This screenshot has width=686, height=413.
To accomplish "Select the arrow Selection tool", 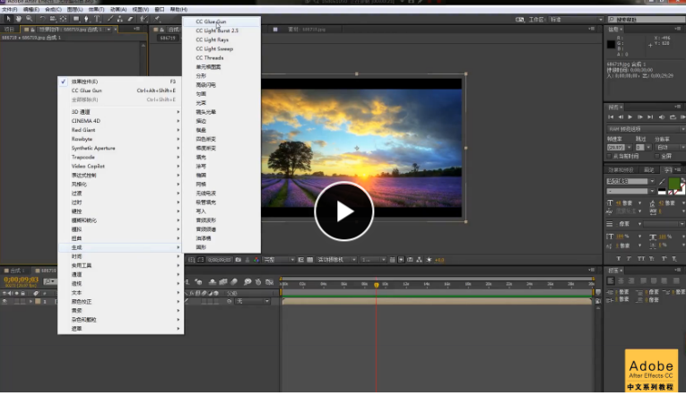I will (x=8, y=19).
